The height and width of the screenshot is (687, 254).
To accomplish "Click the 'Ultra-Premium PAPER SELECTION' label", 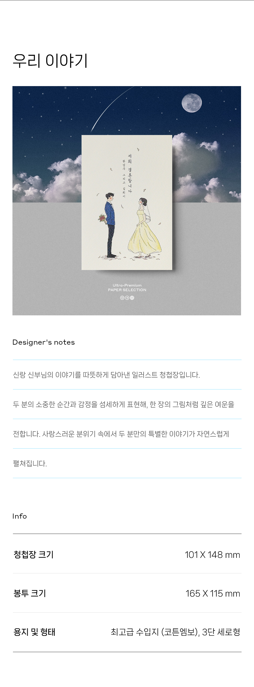I will tap(127, 288).
